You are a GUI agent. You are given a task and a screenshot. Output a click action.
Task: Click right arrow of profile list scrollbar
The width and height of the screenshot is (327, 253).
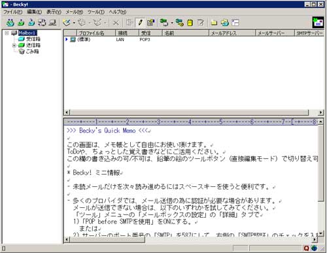click(321, 112)
